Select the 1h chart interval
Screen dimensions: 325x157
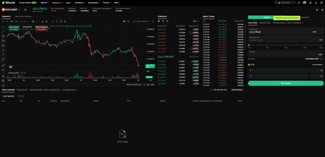(21, 21)
